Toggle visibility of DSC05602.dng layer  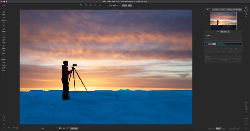[206, 44]
